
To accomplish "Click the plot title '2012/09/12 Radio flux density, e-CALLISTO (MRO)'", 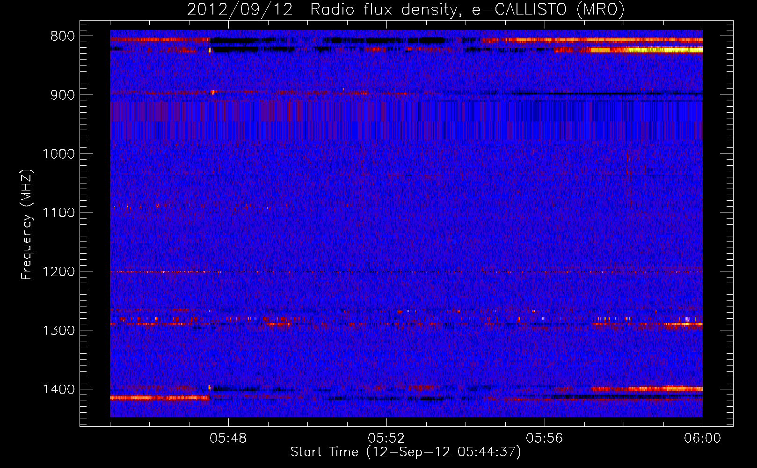I will point(406,9).
